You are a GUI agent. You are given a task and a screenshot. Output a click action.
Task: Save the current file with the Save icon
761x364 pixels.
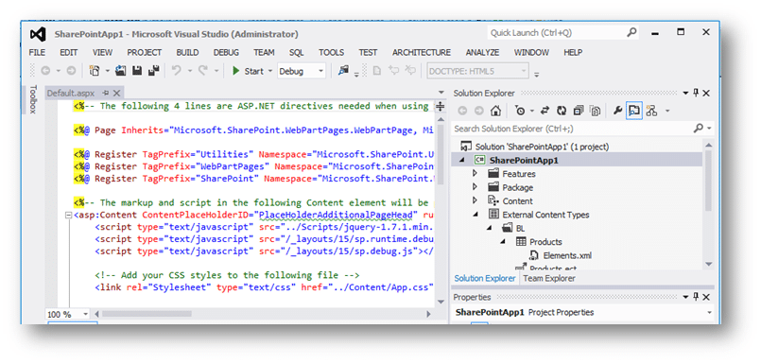coord(137,71)
